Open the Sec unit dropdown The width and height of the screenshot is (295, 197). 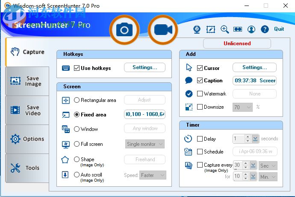tap(268, 166)
